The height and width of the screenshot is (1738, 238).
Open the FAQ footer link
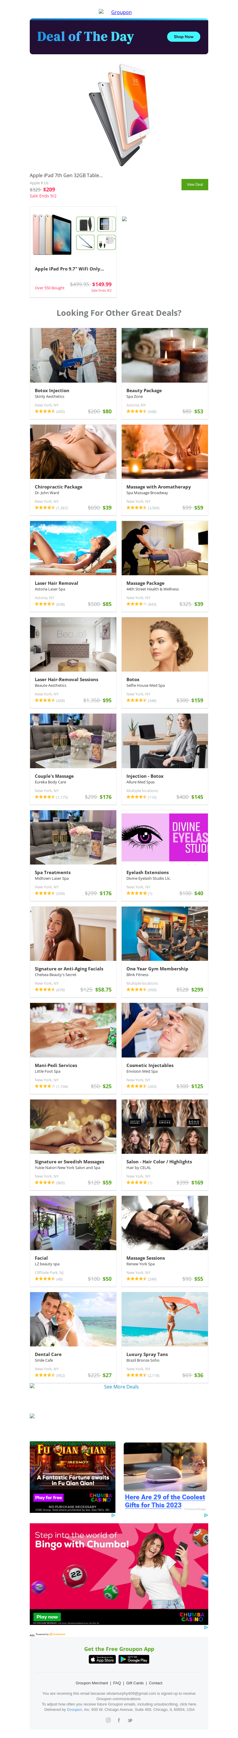pyautogui.click(x=117, y=1683)
